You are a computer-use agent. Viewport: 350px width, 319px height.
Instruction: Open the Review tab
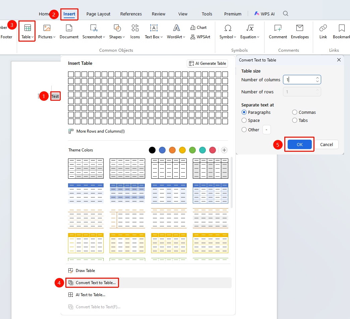[159, 14]
